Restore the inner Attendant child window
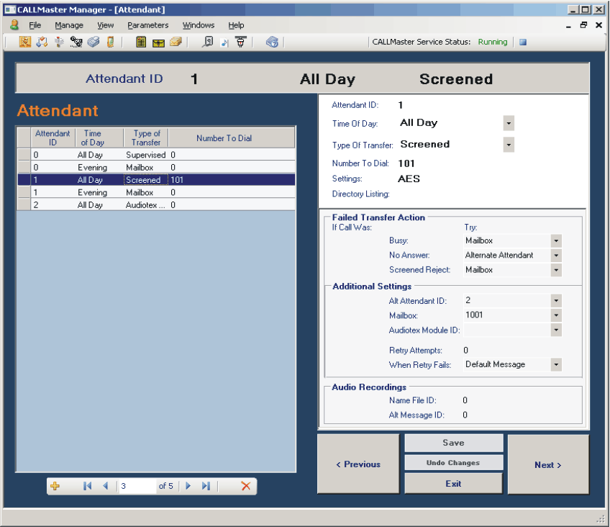The width and height of the screenshot is (610, 527). tap(583, 25)
